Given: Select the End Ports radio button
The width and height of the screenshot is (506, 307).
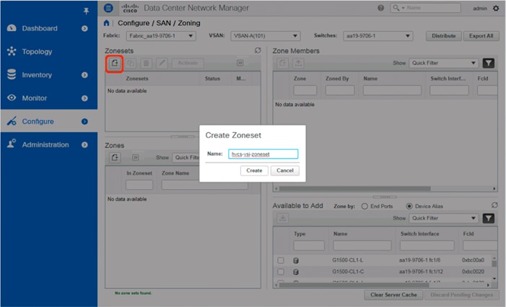Looking at the screenshot, I should pyautogui.click(x=365, y=207).
